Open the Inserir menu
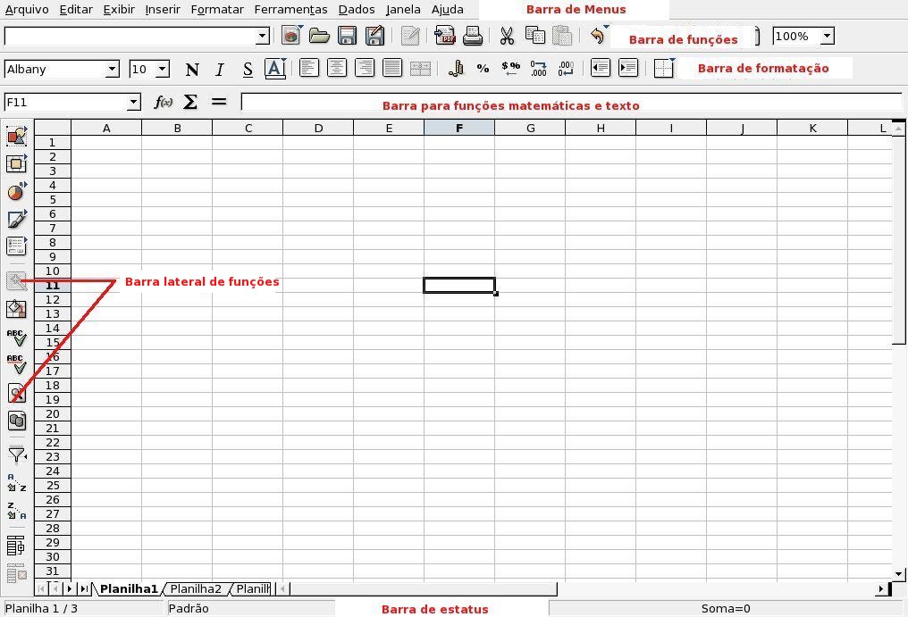 click(x=163, y=9)
